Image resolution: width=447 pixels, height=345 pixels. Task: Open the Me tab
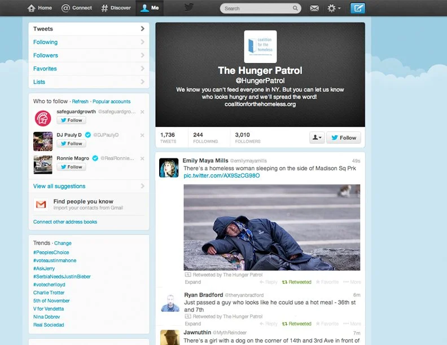(150, 8)
